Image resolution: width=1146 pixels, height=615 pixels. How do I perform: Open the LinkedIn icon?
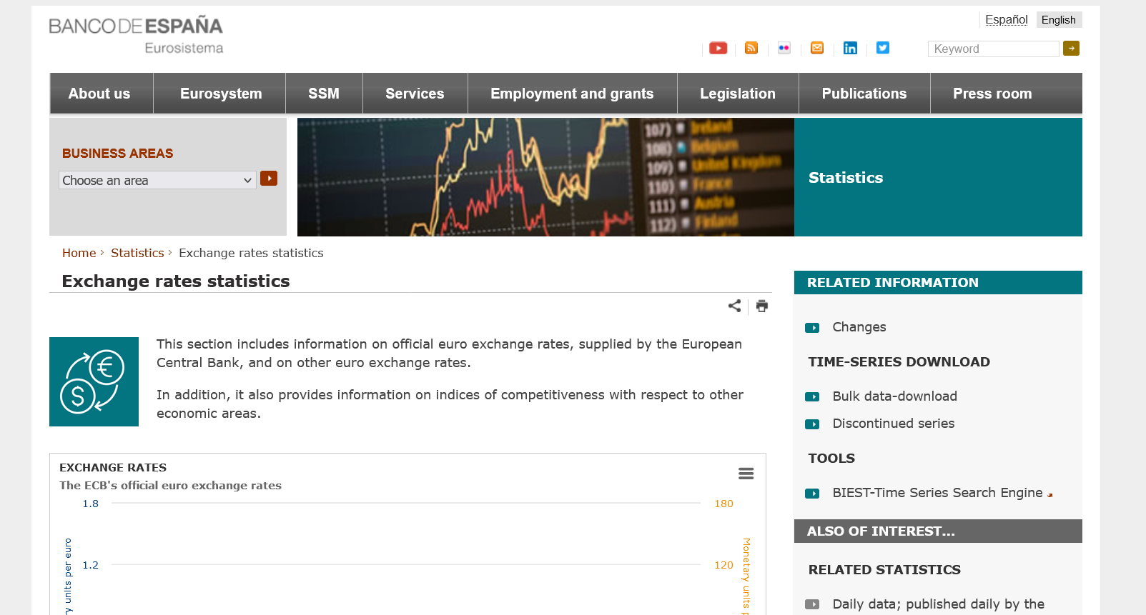pos(850,48)
